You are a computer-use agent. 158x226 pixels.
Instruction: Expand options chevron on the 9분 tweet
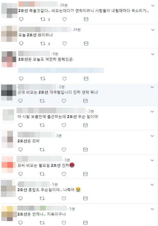tap(153, 54)
